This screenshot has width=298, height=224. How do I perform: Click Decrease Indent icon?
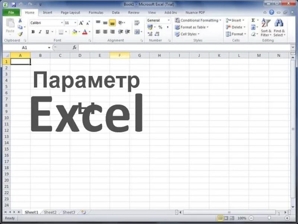click(120, 32)
